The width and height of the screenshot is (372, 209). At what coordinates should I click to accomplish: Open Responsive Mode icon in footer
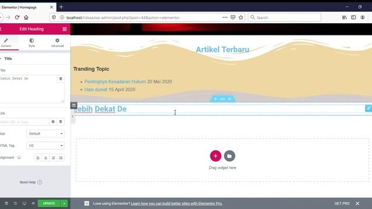click(x=24, y=203)
